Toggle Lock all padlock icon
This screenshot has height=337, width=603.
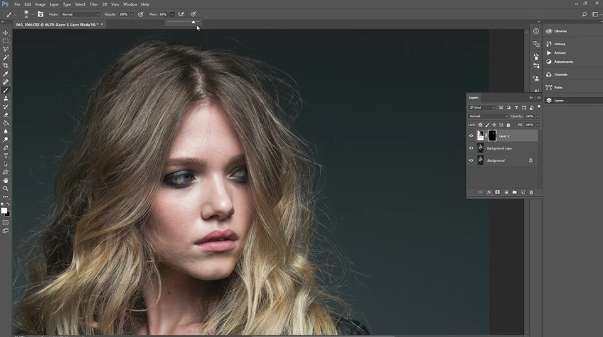[x=508, y=125]
